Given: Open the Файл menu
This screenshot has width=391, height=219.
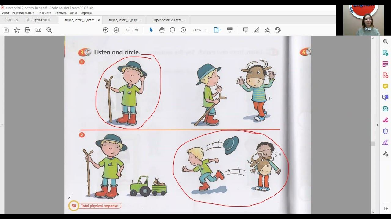Looking at the screenshot, I should point(5,13).
